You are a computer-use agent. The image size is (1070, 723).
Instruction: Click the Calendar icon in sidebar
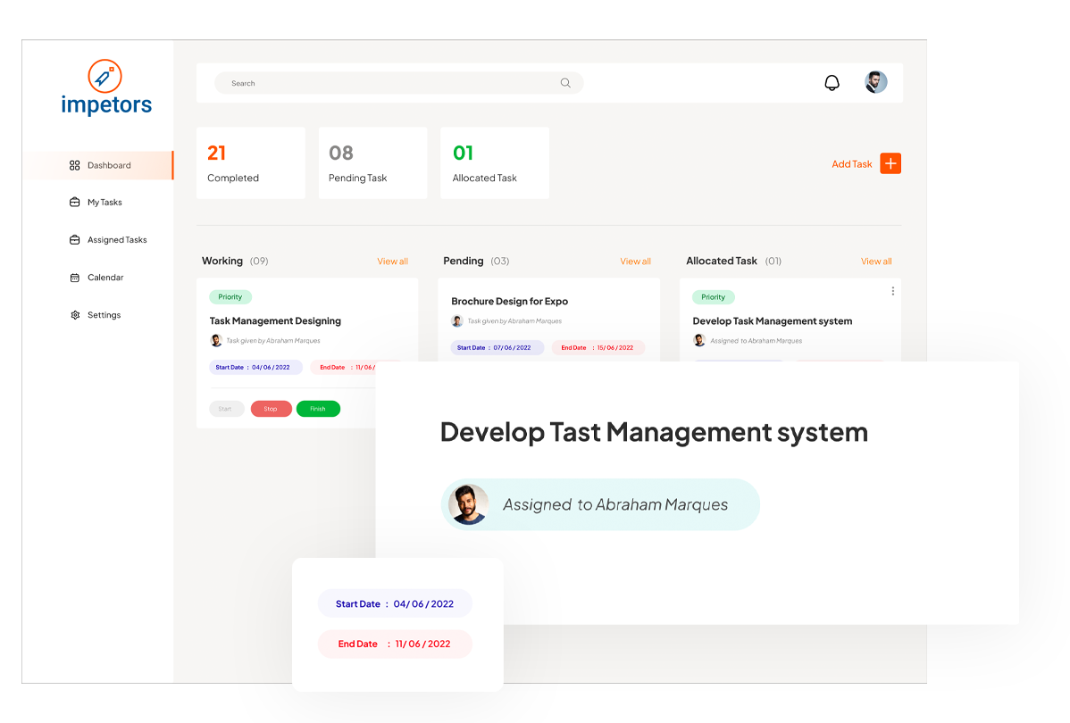click(x=75, y=278)
